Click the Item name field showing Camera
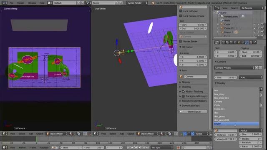267x150 pixels. pos(196,77)
